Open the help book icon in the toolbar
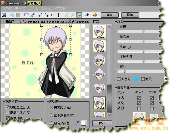The width and height of the screenshot is (171, 134). tap(95, 15)
